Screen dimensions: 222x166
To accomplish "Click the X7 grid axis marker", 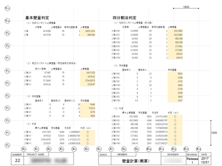I will pos(111,149).
